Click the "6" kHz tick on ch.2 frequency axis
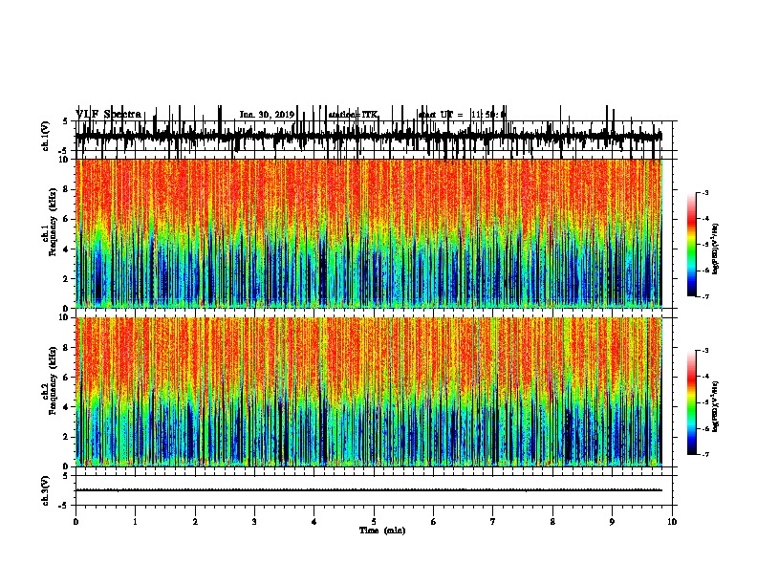This screenshot has height=585, width=757. pyautogui.click(x=67, y=378)
